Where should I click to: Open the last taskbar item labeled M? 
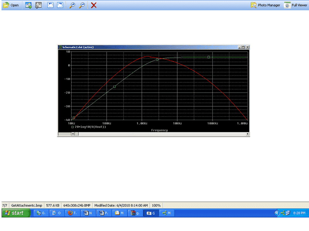tap(167, 213)
